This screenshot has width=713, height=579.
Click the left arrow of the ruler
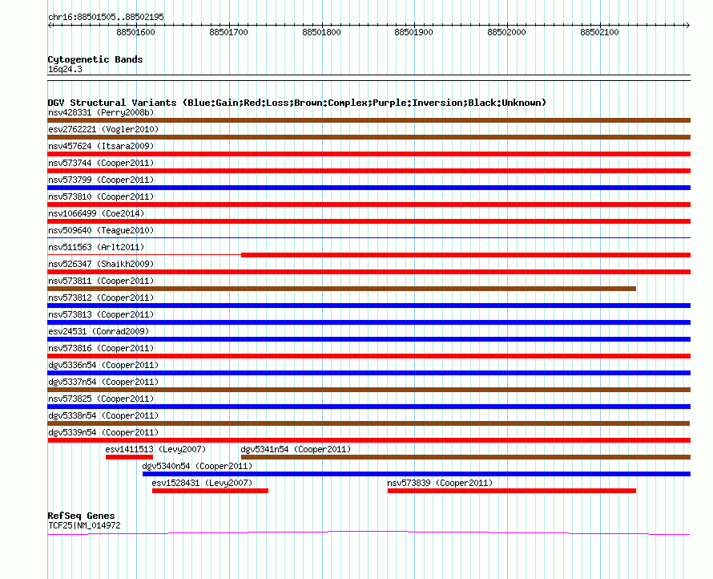(50, 26)
